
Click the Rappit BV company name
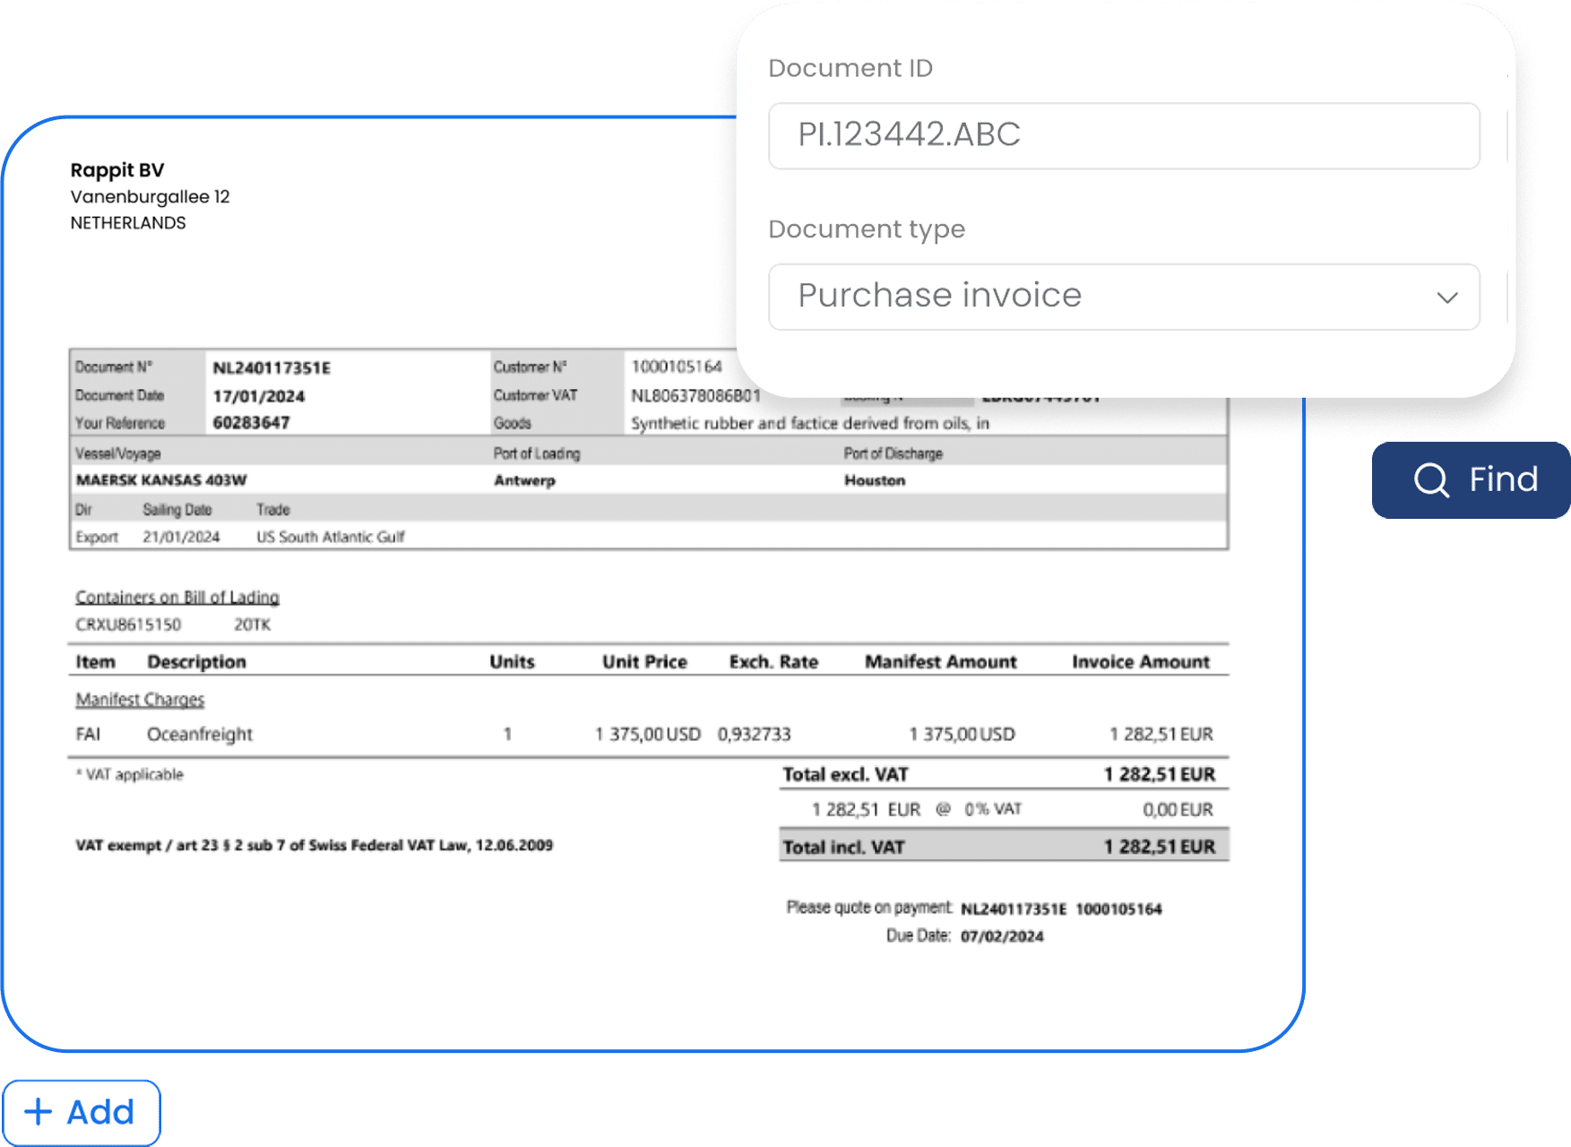click(x=117, y=170)
